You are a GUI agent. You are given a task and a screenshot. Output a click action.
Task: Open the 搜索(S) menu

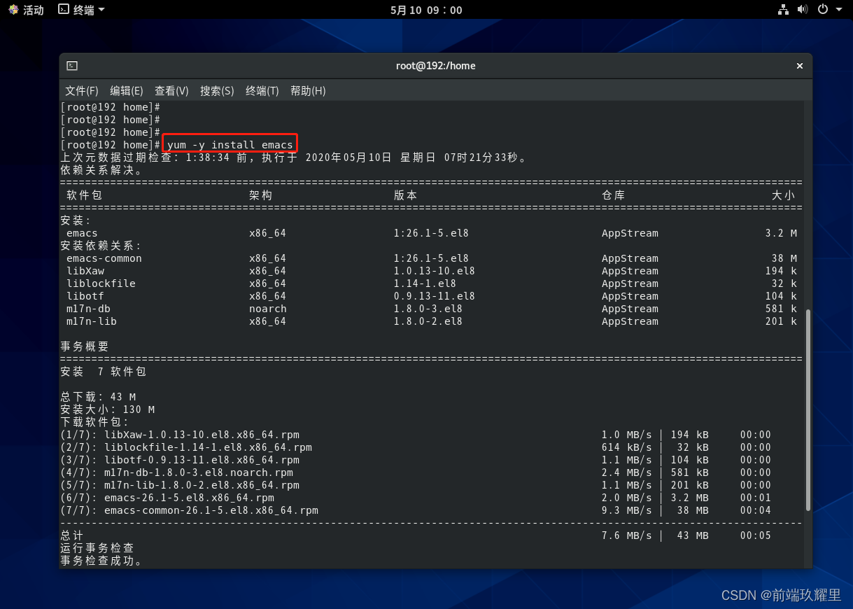click(x=217, y=91)
